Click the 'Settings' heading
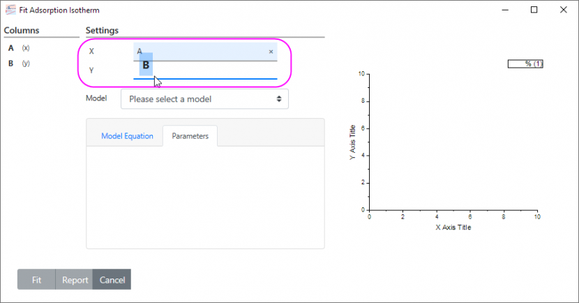 pos(102,30)
